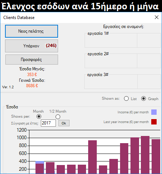Click the 8686 € general income value

point(32,86)
